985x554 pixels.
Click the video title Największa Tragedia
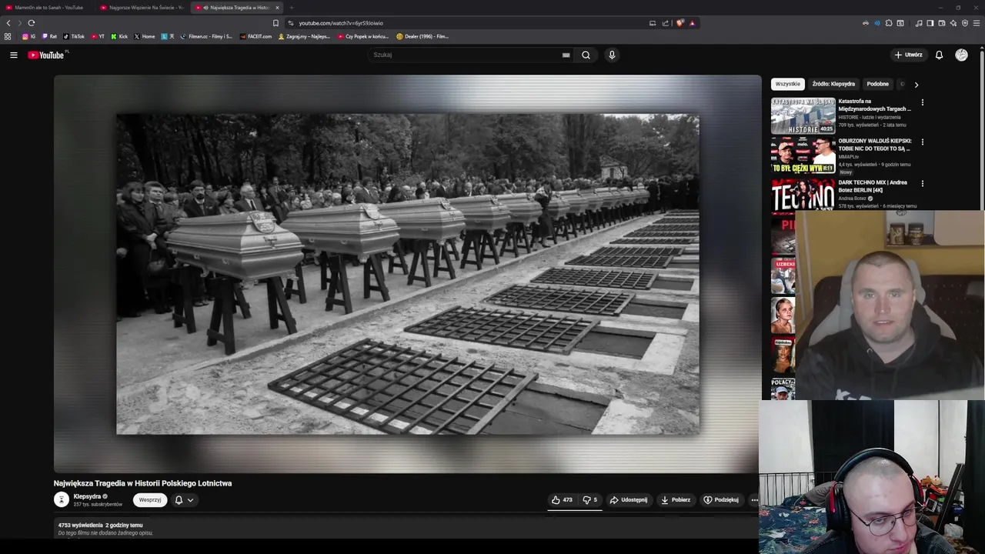coord(142,483)
